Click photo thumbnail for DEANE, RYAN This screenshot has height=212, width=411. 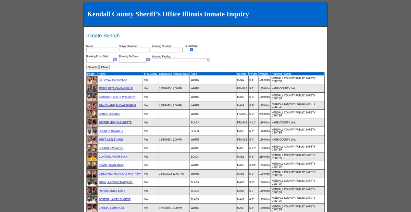click(x=92, y=165)
